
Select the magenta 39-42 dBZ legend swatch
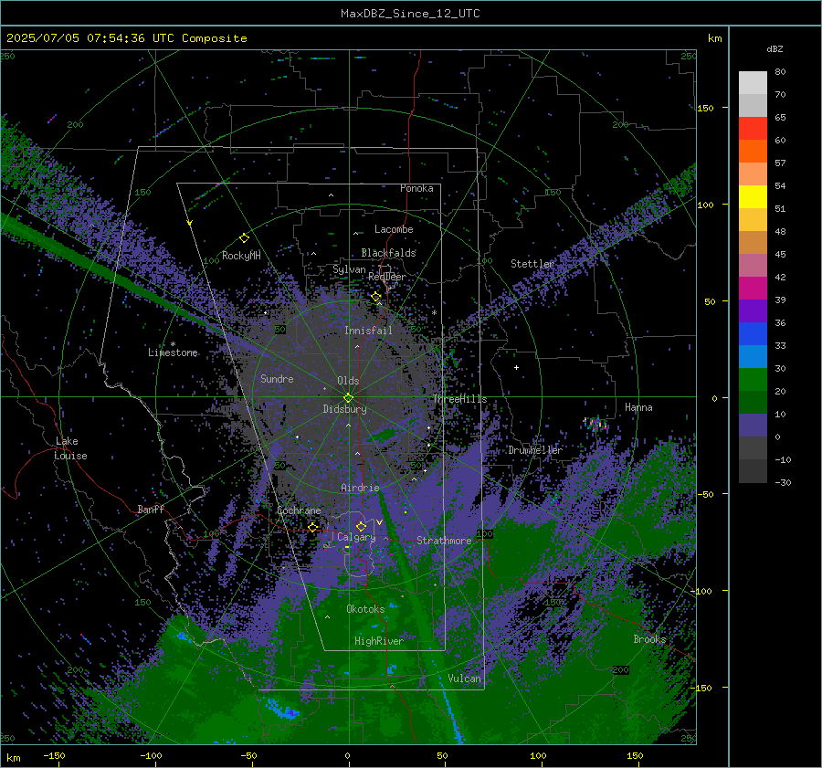(753, 289)
